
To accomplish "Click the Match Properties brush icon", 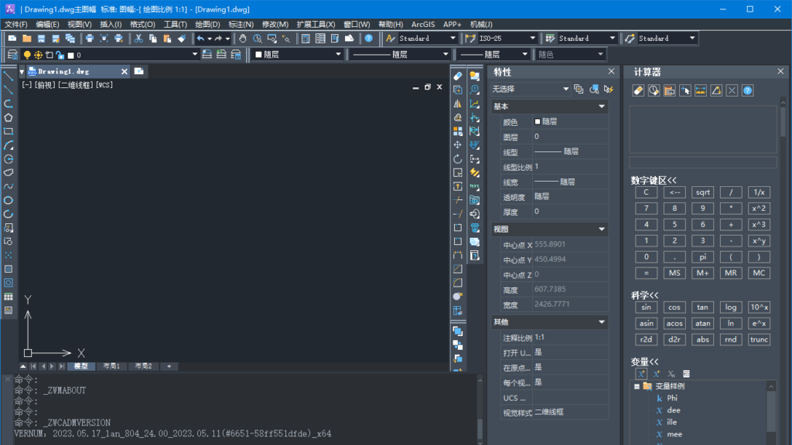I will tap(182, 39).
